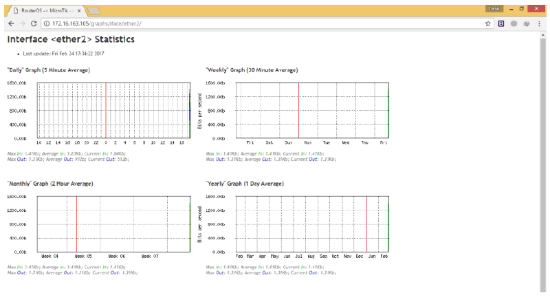Close the browser window
The image size is (550, 304).
[536, 9]
